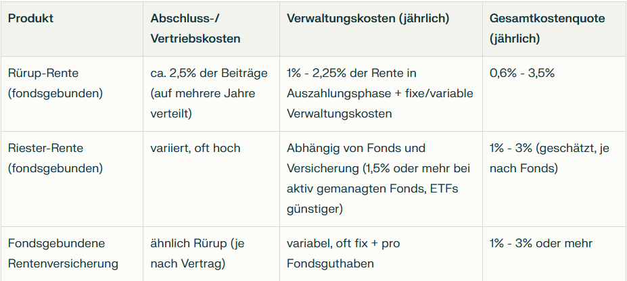This screenshot has height=281, width=627.
Task: Select the '1% - 3% oder mehr' cell
Action: 540,243
